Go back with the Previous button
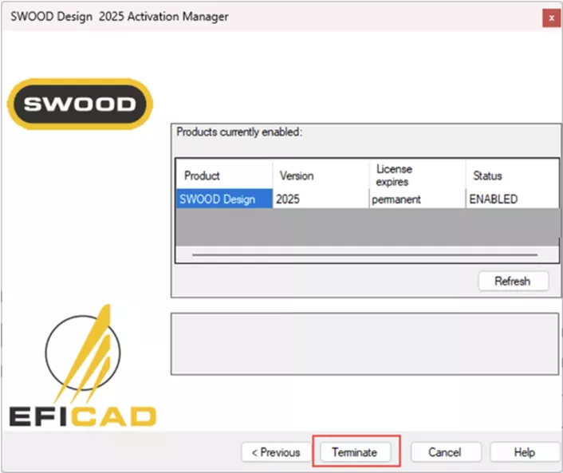 pos(276,451)
